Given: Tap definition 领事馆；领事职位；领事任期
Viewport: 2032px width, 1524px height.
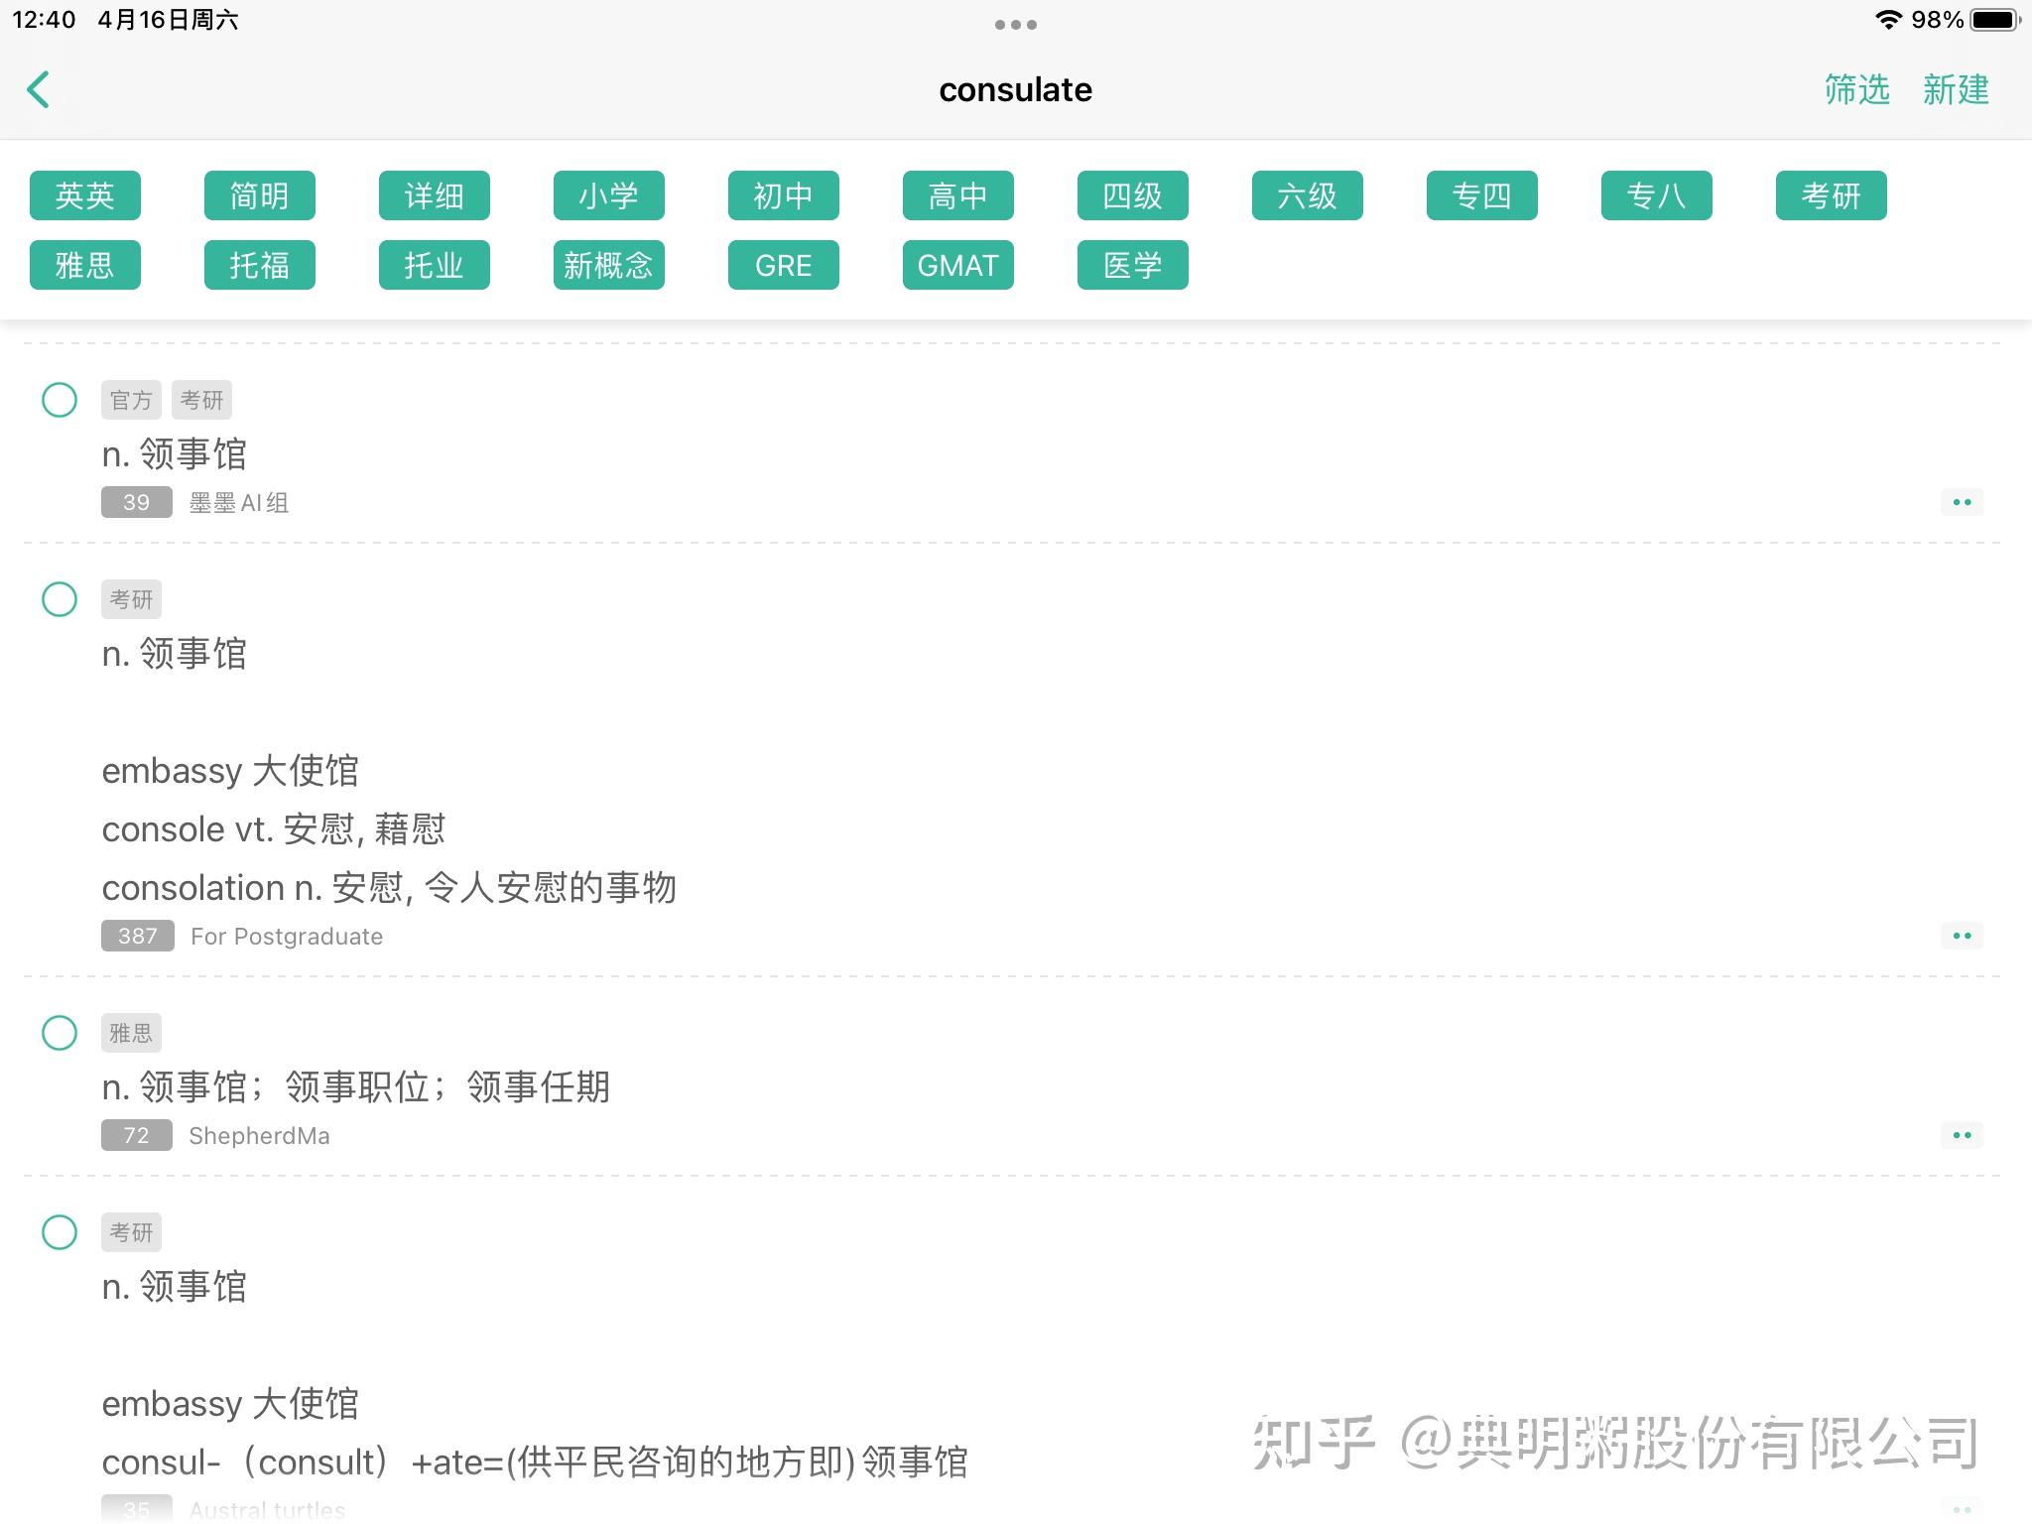Looking at the screenshot, I should (356, 1087).
